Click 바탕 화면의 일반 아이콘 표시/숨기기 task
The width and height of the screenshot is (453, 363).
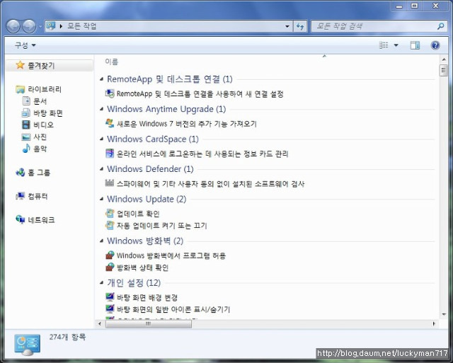[173, 309]
